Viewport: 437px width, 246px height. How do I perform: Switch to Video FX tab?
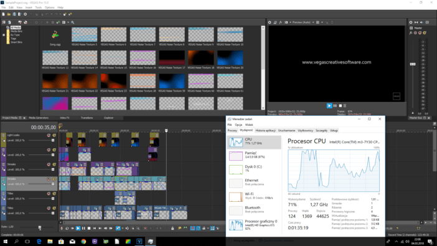[64, 118]
